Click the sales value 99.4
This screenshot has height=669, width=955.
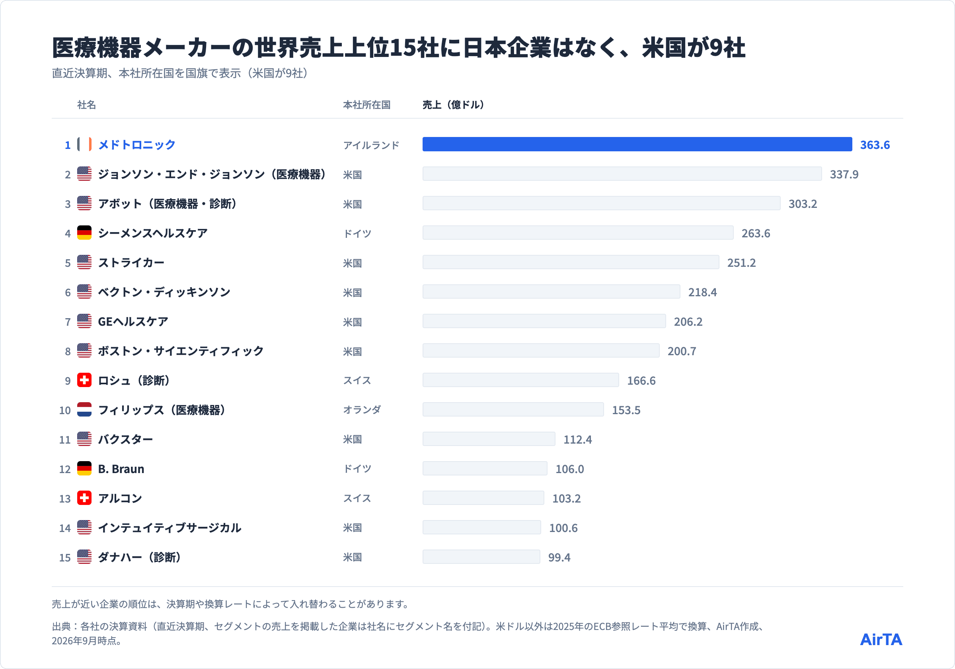559,557
